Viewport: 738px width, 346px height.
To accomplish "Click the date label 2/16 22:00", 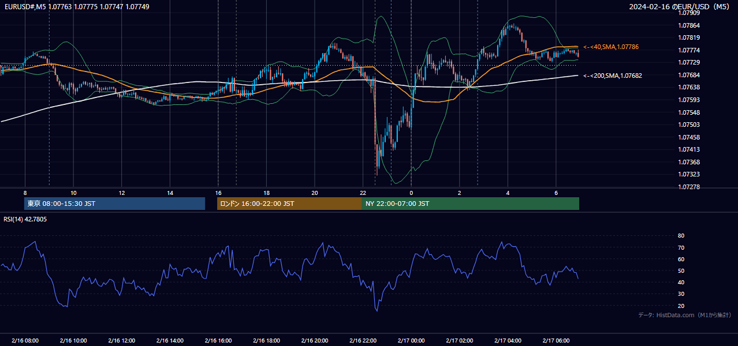I will (x=363, y=341).
